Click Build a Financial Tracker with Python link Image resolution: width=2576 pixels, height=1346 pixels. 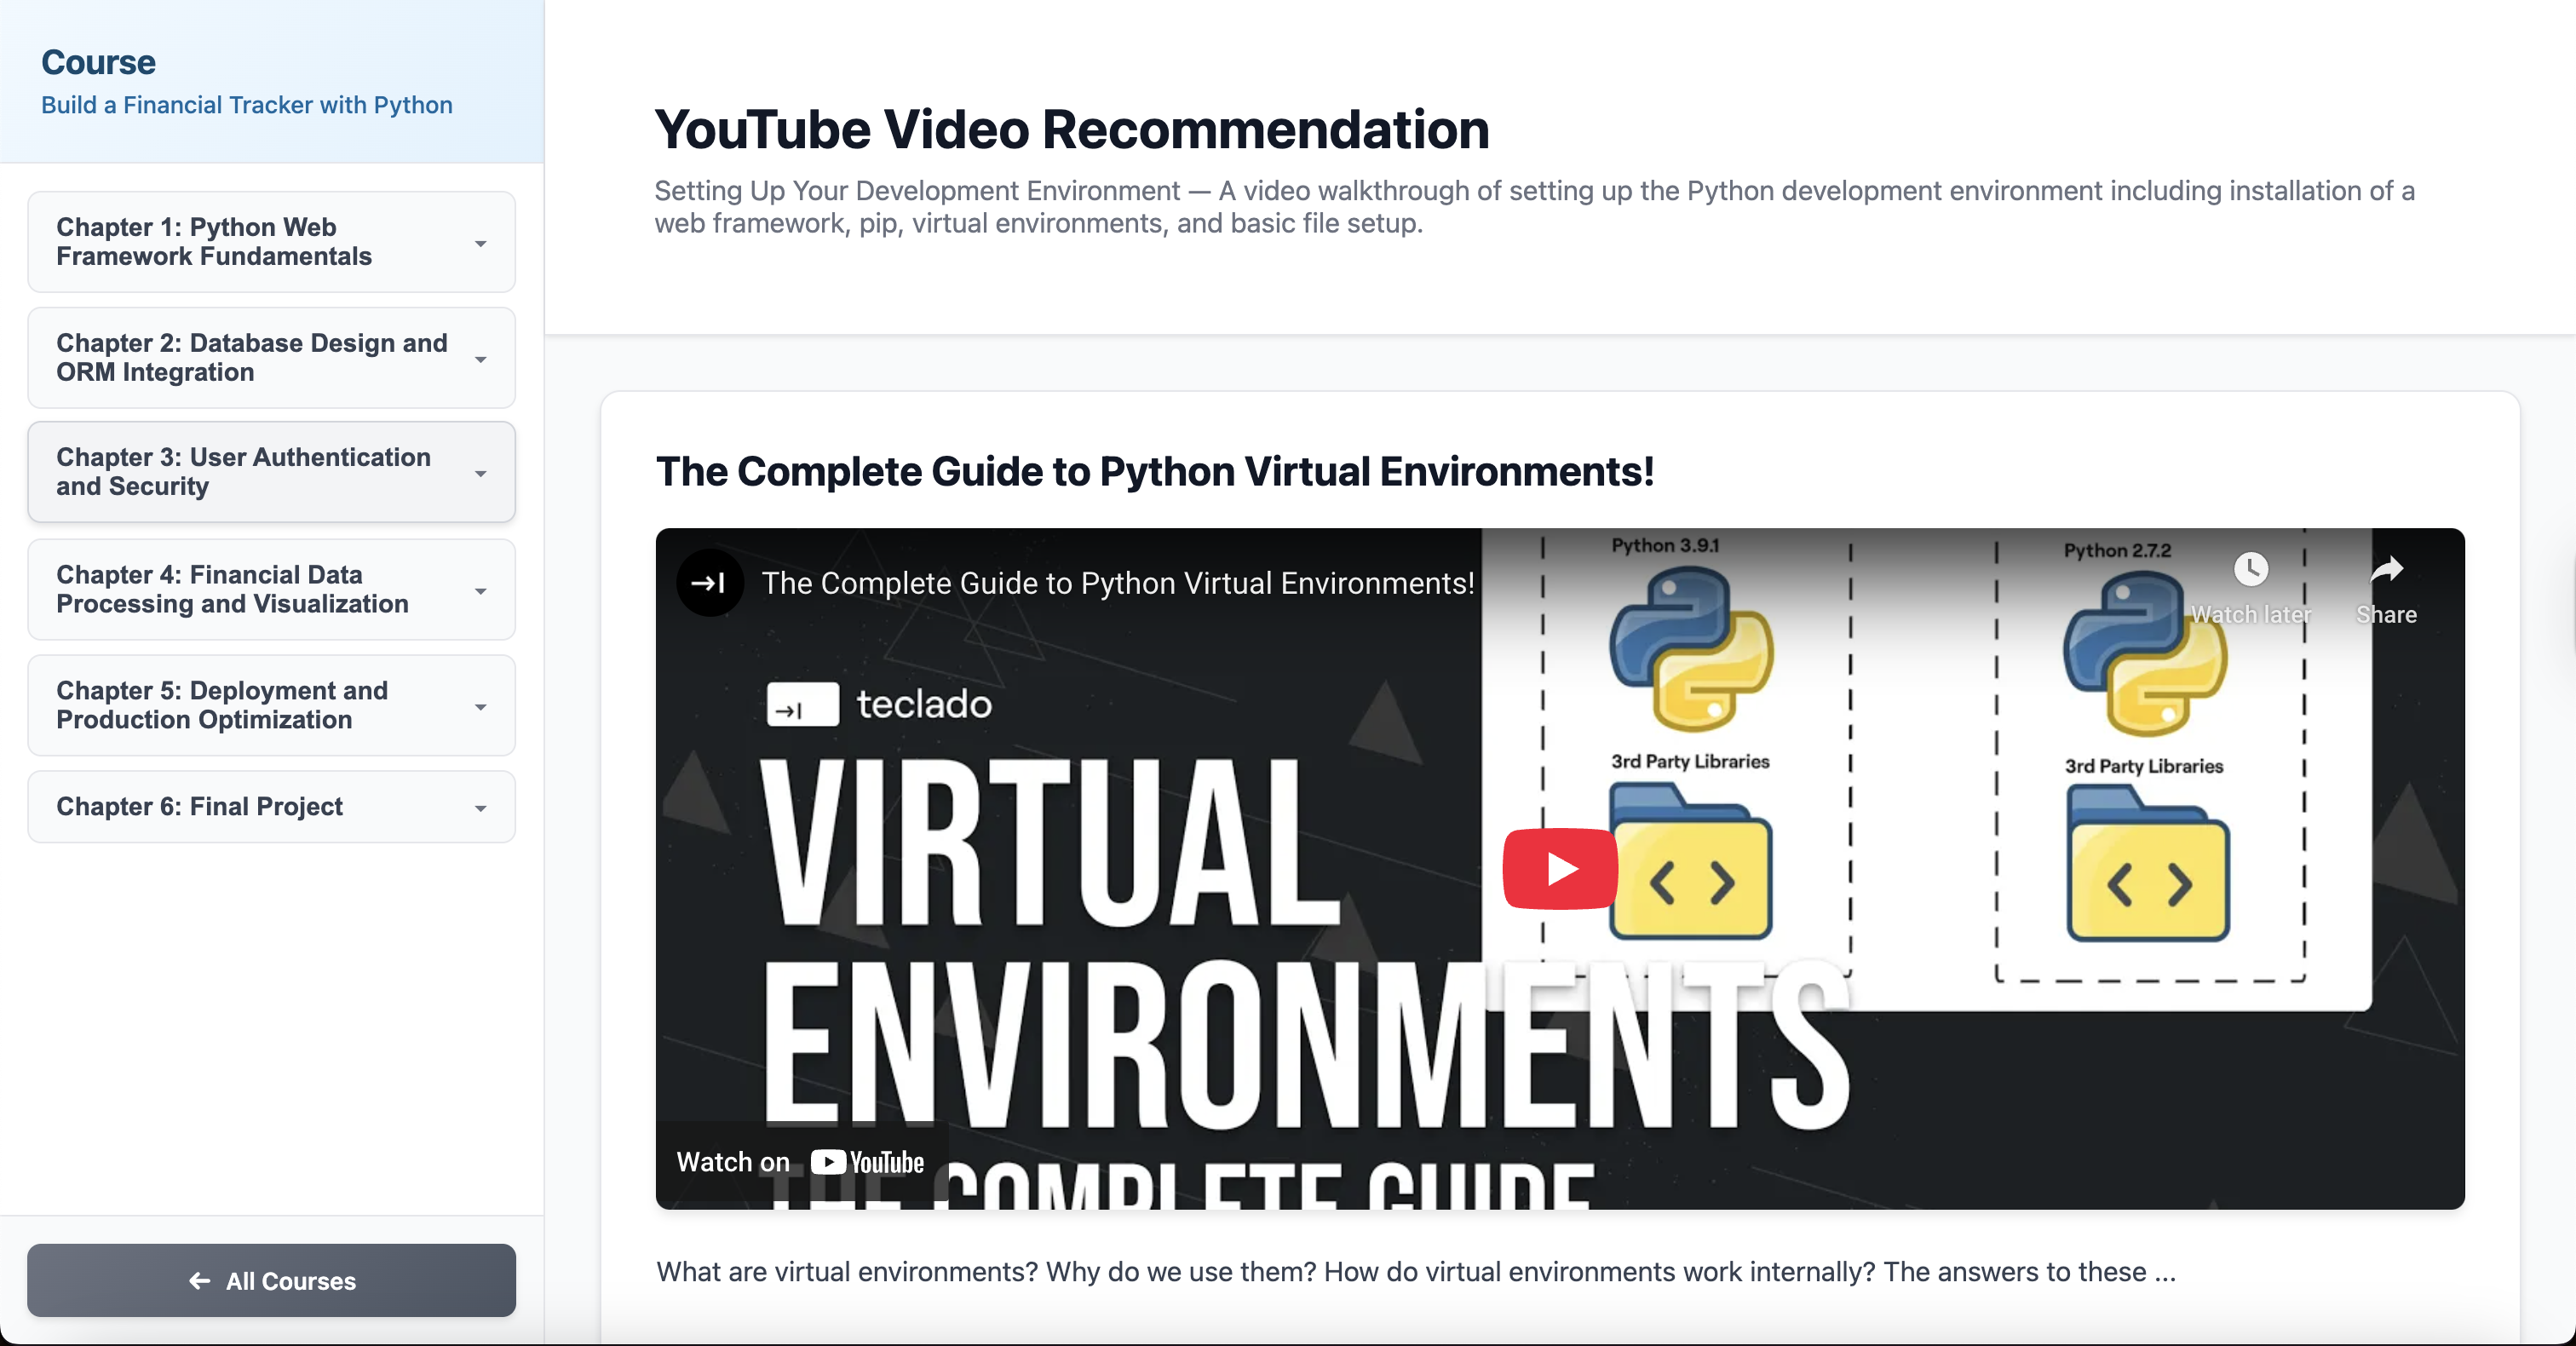coord(247,105)
